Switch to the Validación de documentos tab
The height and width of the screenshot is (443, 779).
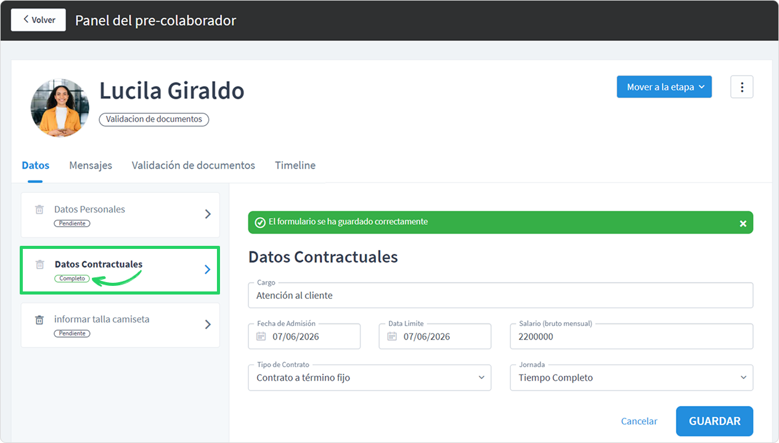tap(194, 165)
